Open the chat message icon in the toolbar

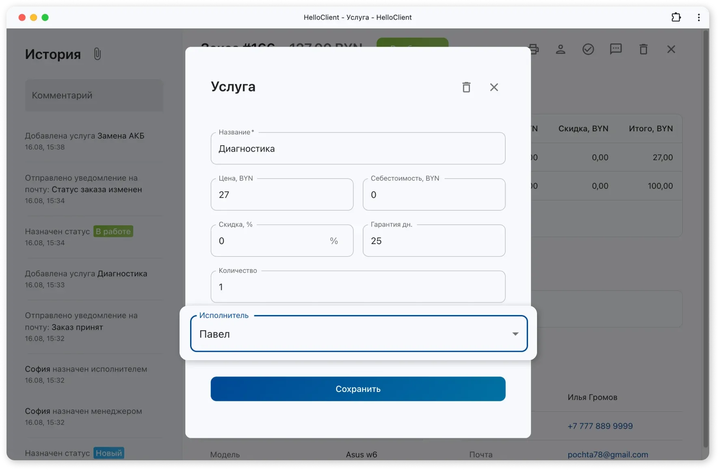616,49
